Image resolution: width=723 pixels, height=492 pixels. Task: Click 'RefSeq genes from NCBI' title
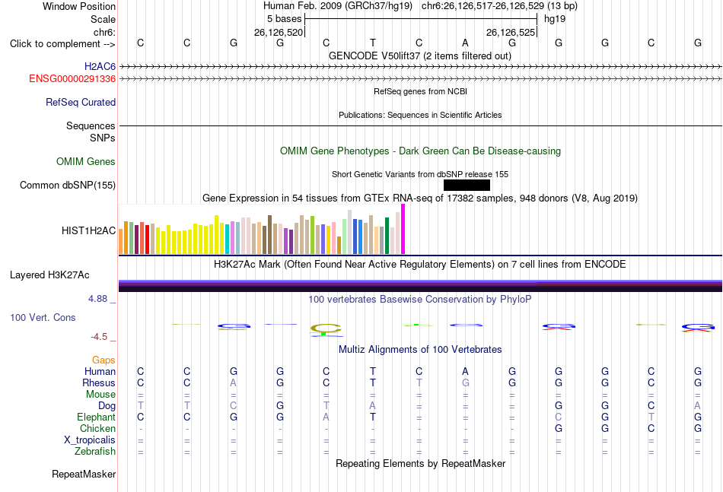[421, 92]
